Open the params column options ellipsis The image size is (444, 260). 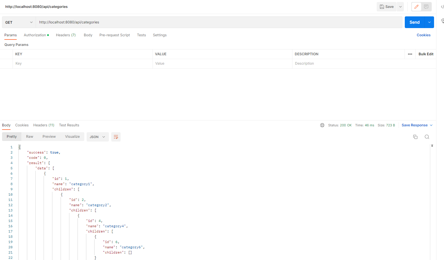click(410, 54)
